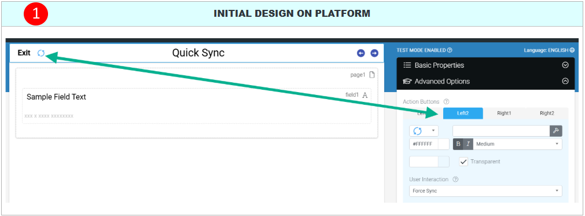Click the field1 text type icon
The image size is (585, 216).
coord(365,95)
